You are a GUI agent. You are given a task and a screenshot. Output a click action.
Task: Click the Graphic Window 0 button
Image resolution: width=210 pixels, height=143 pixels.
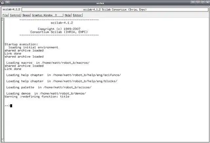click(47, 15)
